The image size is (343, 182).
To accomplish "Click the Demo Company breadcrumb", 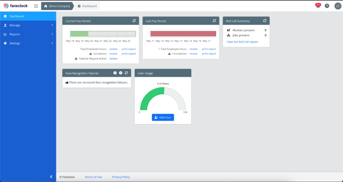I will click(x=57, y=6).
